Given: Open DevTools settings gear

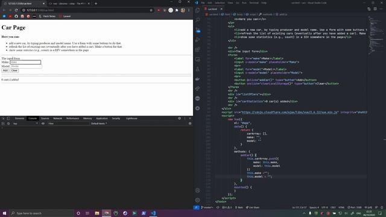Looking at the screenshot, I should click(180, 118).
